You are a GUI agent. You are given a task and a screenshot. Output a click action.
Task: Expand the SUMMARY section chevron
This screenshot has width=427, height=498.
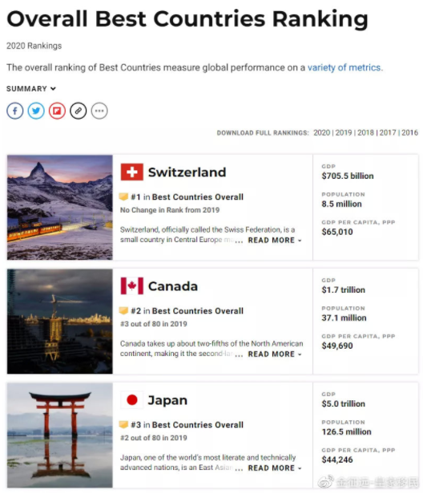click(x=53, y=88)
